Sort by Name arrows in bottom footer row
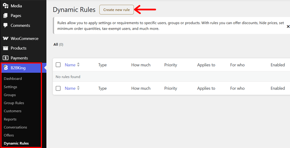290x148 pixels. 78,88
